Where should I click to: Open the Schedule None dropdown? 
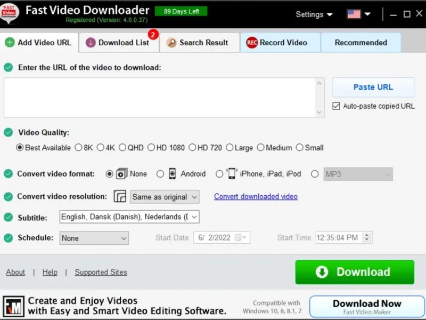pyautogui.click(x=94, y=238)
